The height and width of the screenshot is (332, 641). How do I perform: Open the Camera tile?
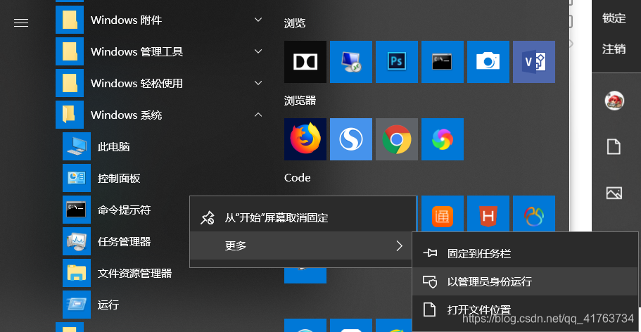click(488, 62)
